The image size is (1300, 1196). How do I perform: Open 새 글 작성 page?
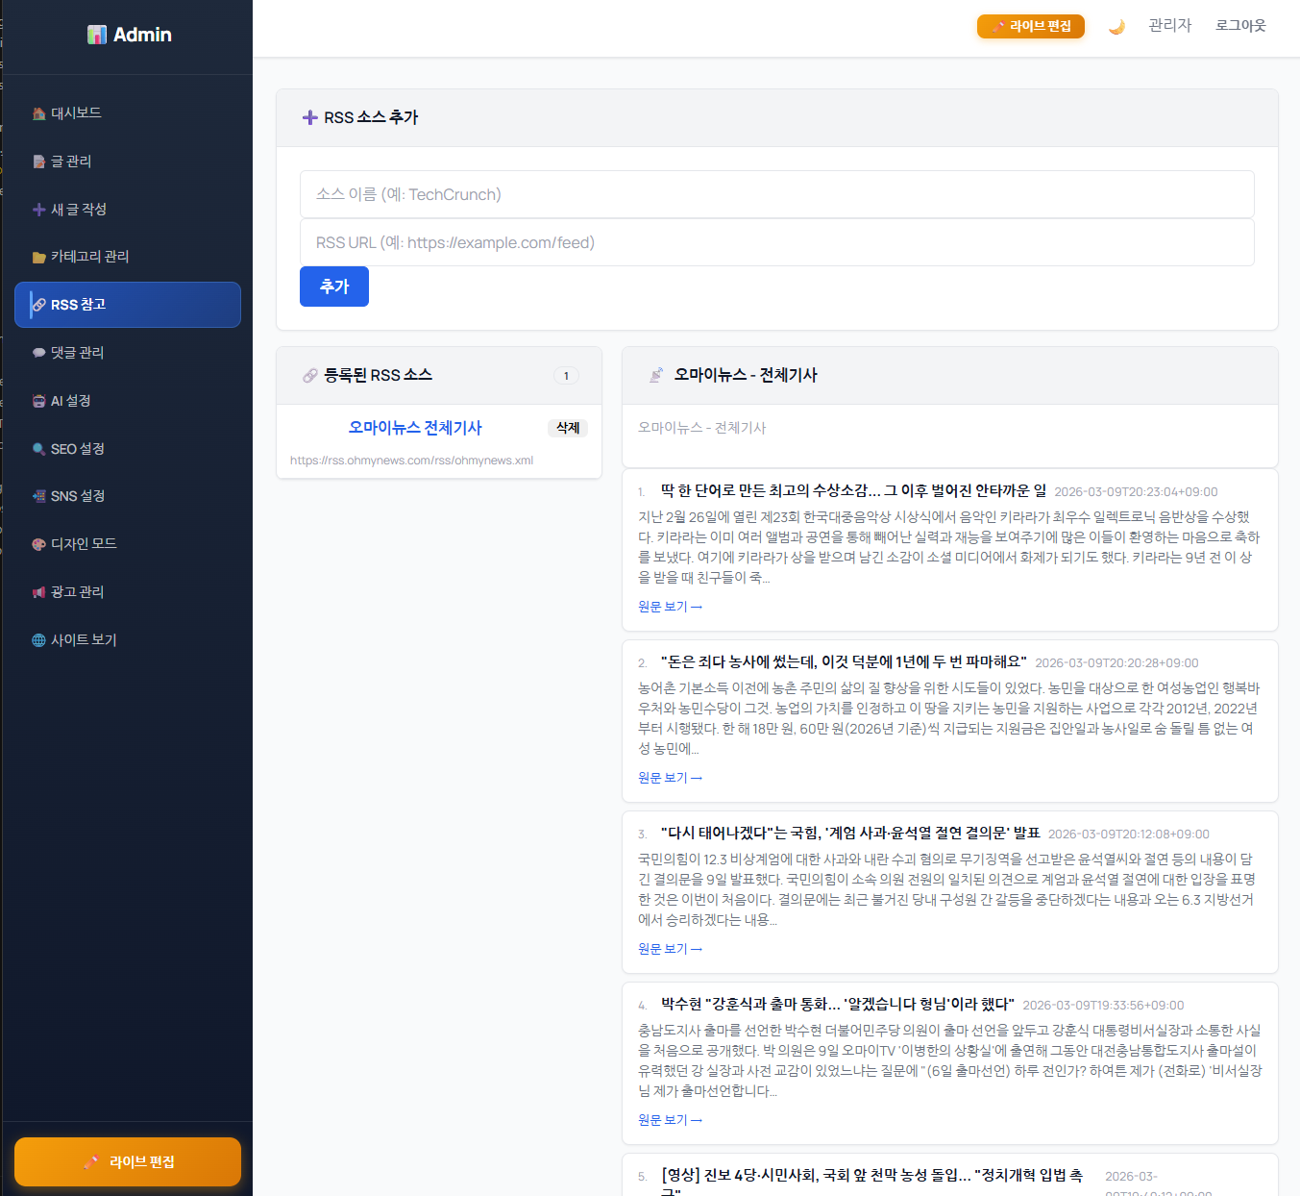78,210
